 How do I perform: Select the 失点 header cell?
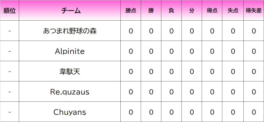233,11
